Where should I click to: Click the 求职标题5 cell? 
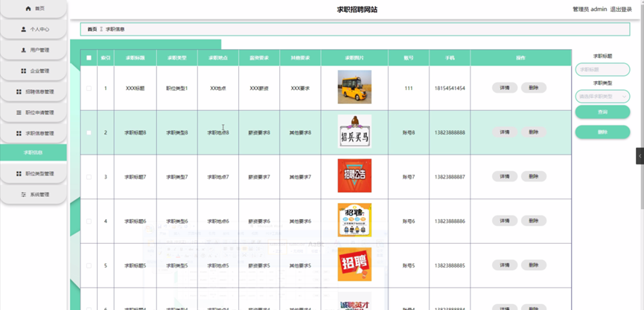[x=136, y=265]
